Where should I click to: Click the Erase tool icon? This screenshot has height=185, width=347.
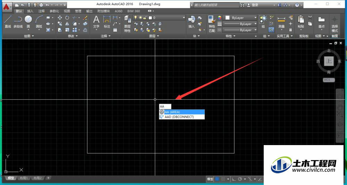pyautogui.click(x=85, y=18)
